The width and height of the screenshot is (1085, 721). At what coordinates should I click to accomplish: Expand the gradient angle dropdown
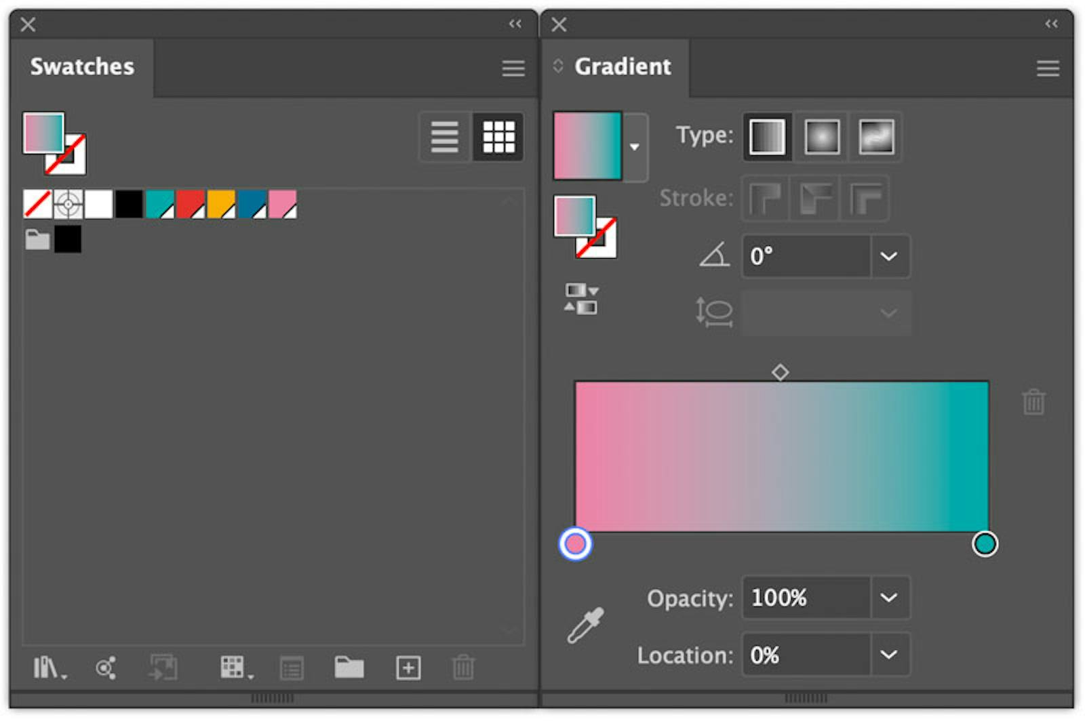pos(889,256)
